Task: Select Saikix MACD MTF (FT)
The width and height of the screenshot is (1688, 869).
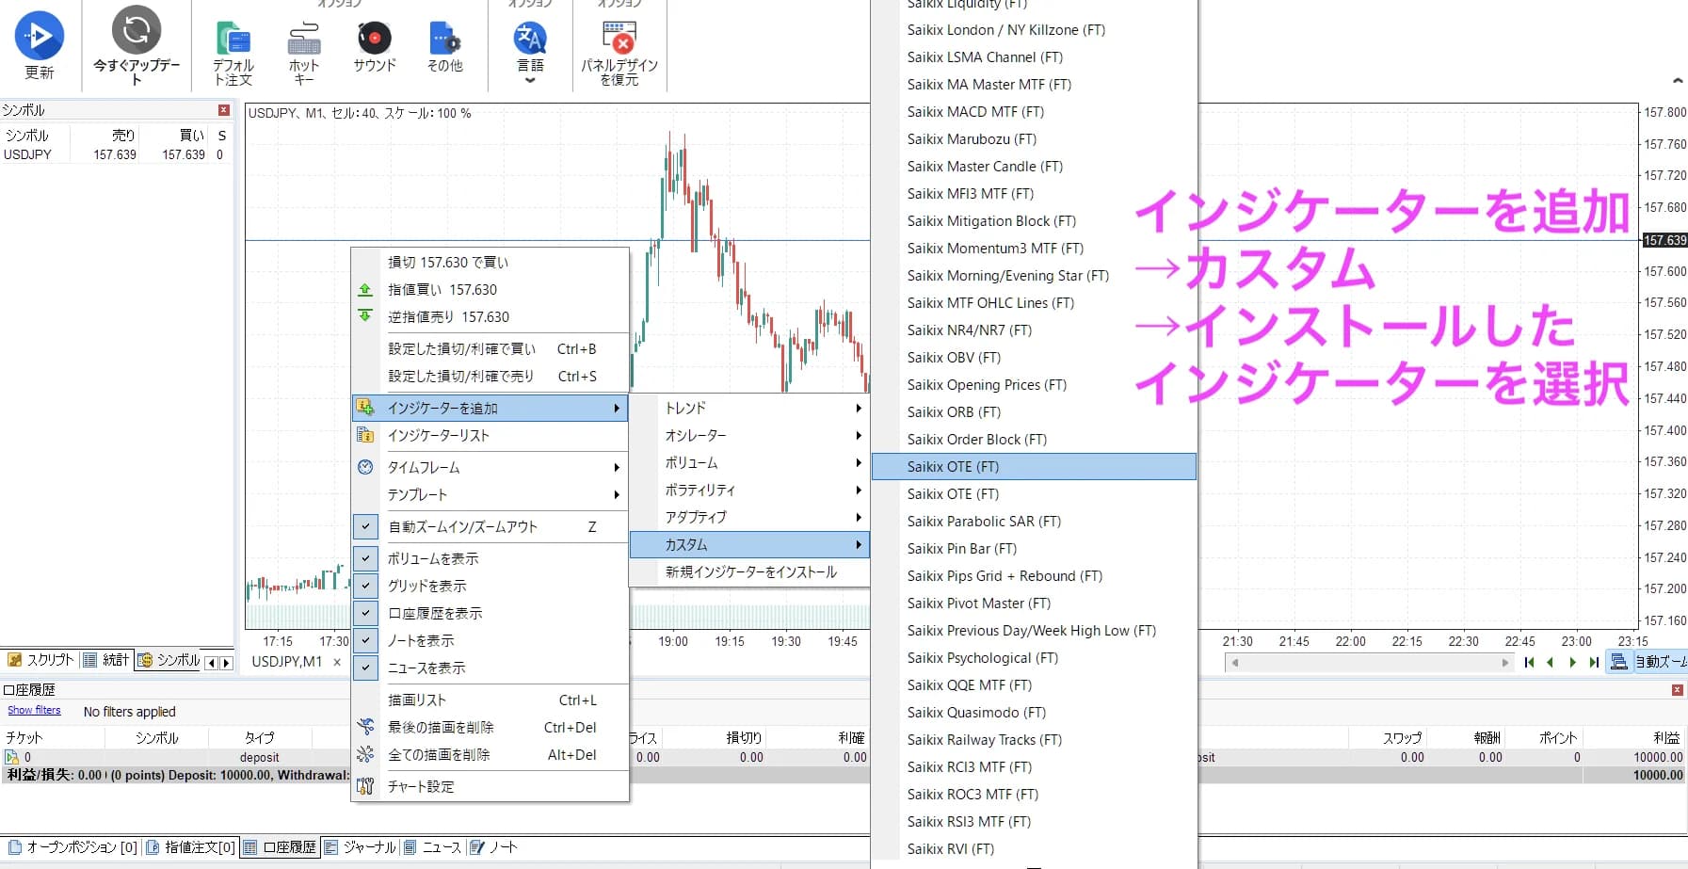Action: (x=1034, y=111)
